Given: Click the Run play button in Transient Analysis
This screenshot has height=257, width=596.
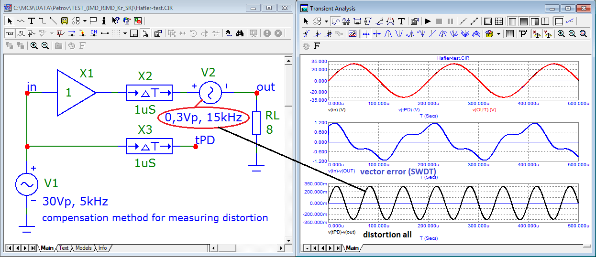Looking at the screenshot, I should [428, 21].
